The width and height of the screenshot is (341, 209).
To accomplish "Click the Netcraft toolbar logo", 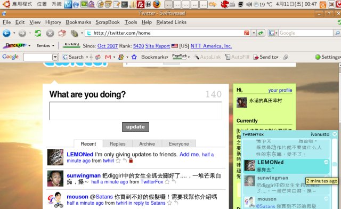I will coord(15,45).
